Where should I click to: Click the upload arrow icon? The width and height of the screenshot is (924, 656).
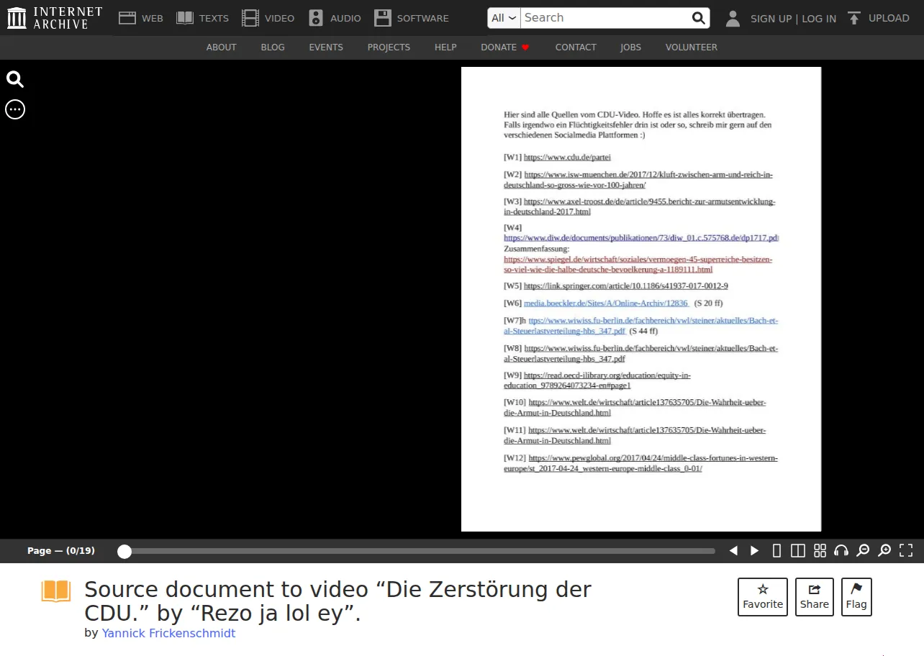pos(853,18)
